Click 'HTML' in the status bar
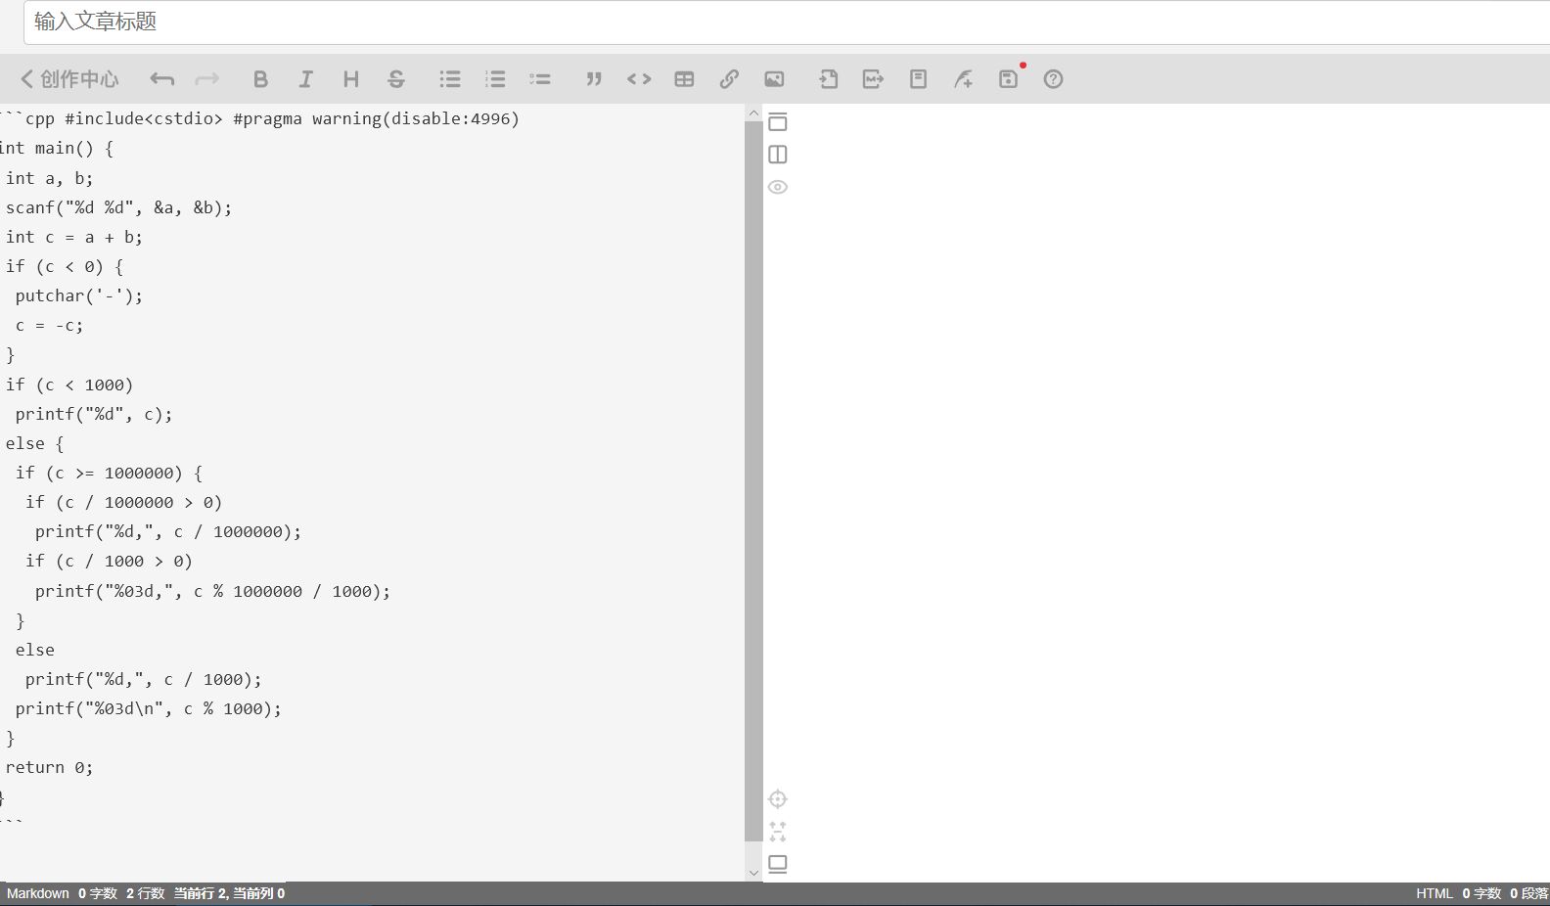Screen dimensions: 1550x906 click(1435, 893)
